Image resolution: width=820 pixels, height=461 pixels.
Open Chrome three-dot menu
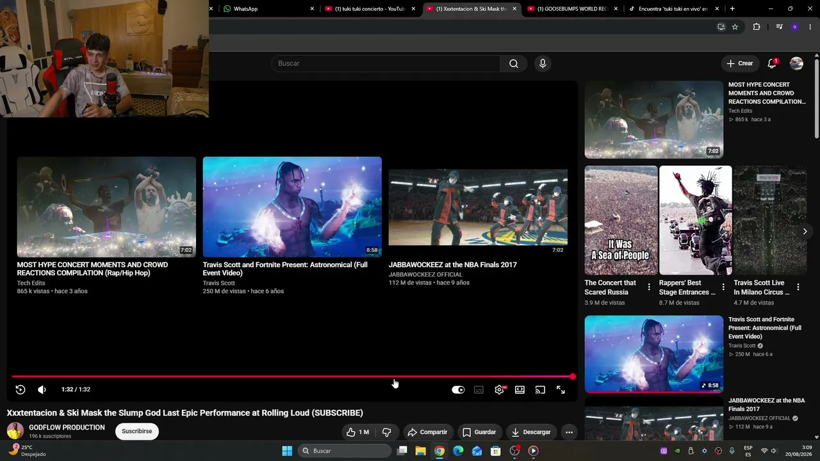pos(810,27)
